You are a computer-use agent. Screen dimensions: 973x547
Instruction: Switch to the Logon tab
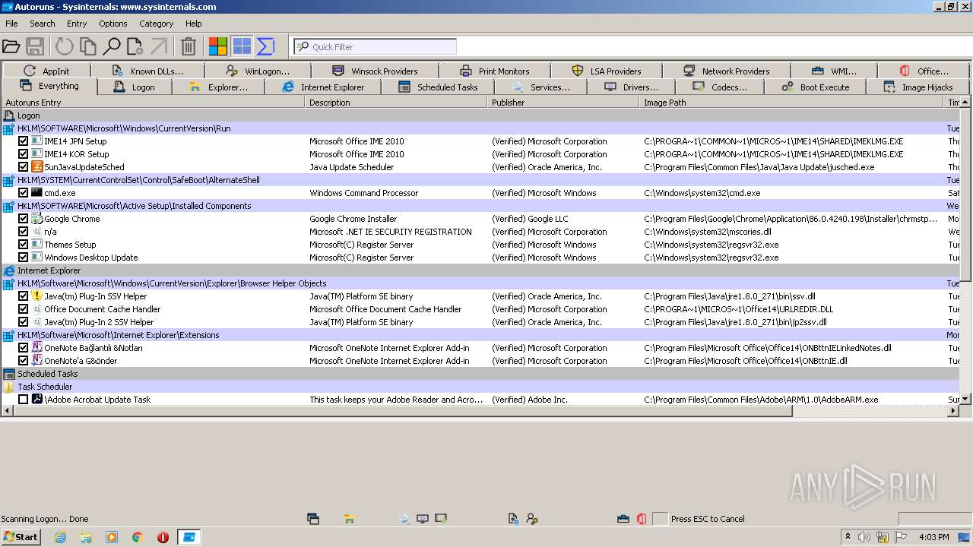[x=135, y=87]
